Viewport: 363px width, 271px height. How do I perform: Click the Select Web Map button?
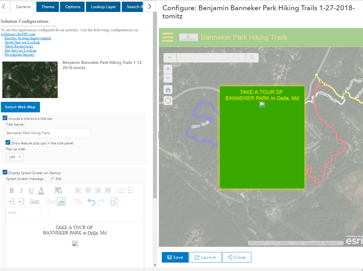point(20,107)
